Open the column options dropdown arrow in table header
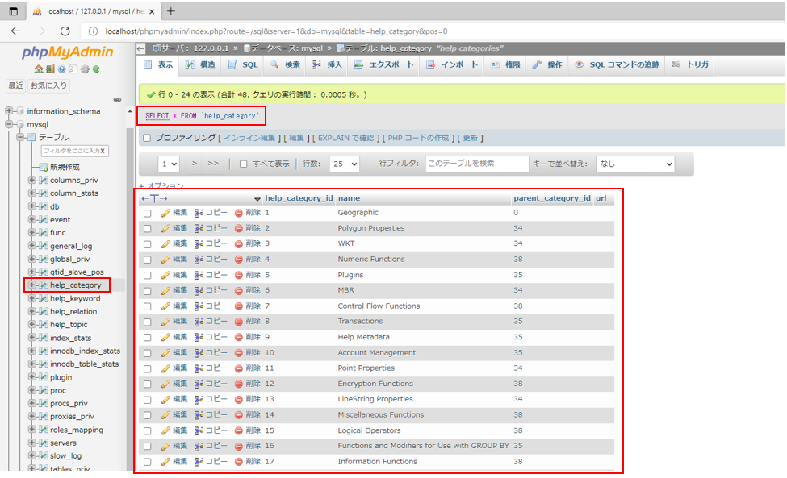Image resolution: width=787 pixels, height=478 pixels. click(257, 199)
